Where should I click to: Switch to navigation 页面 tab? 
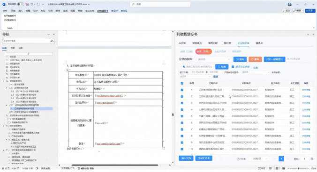point(13,48)
